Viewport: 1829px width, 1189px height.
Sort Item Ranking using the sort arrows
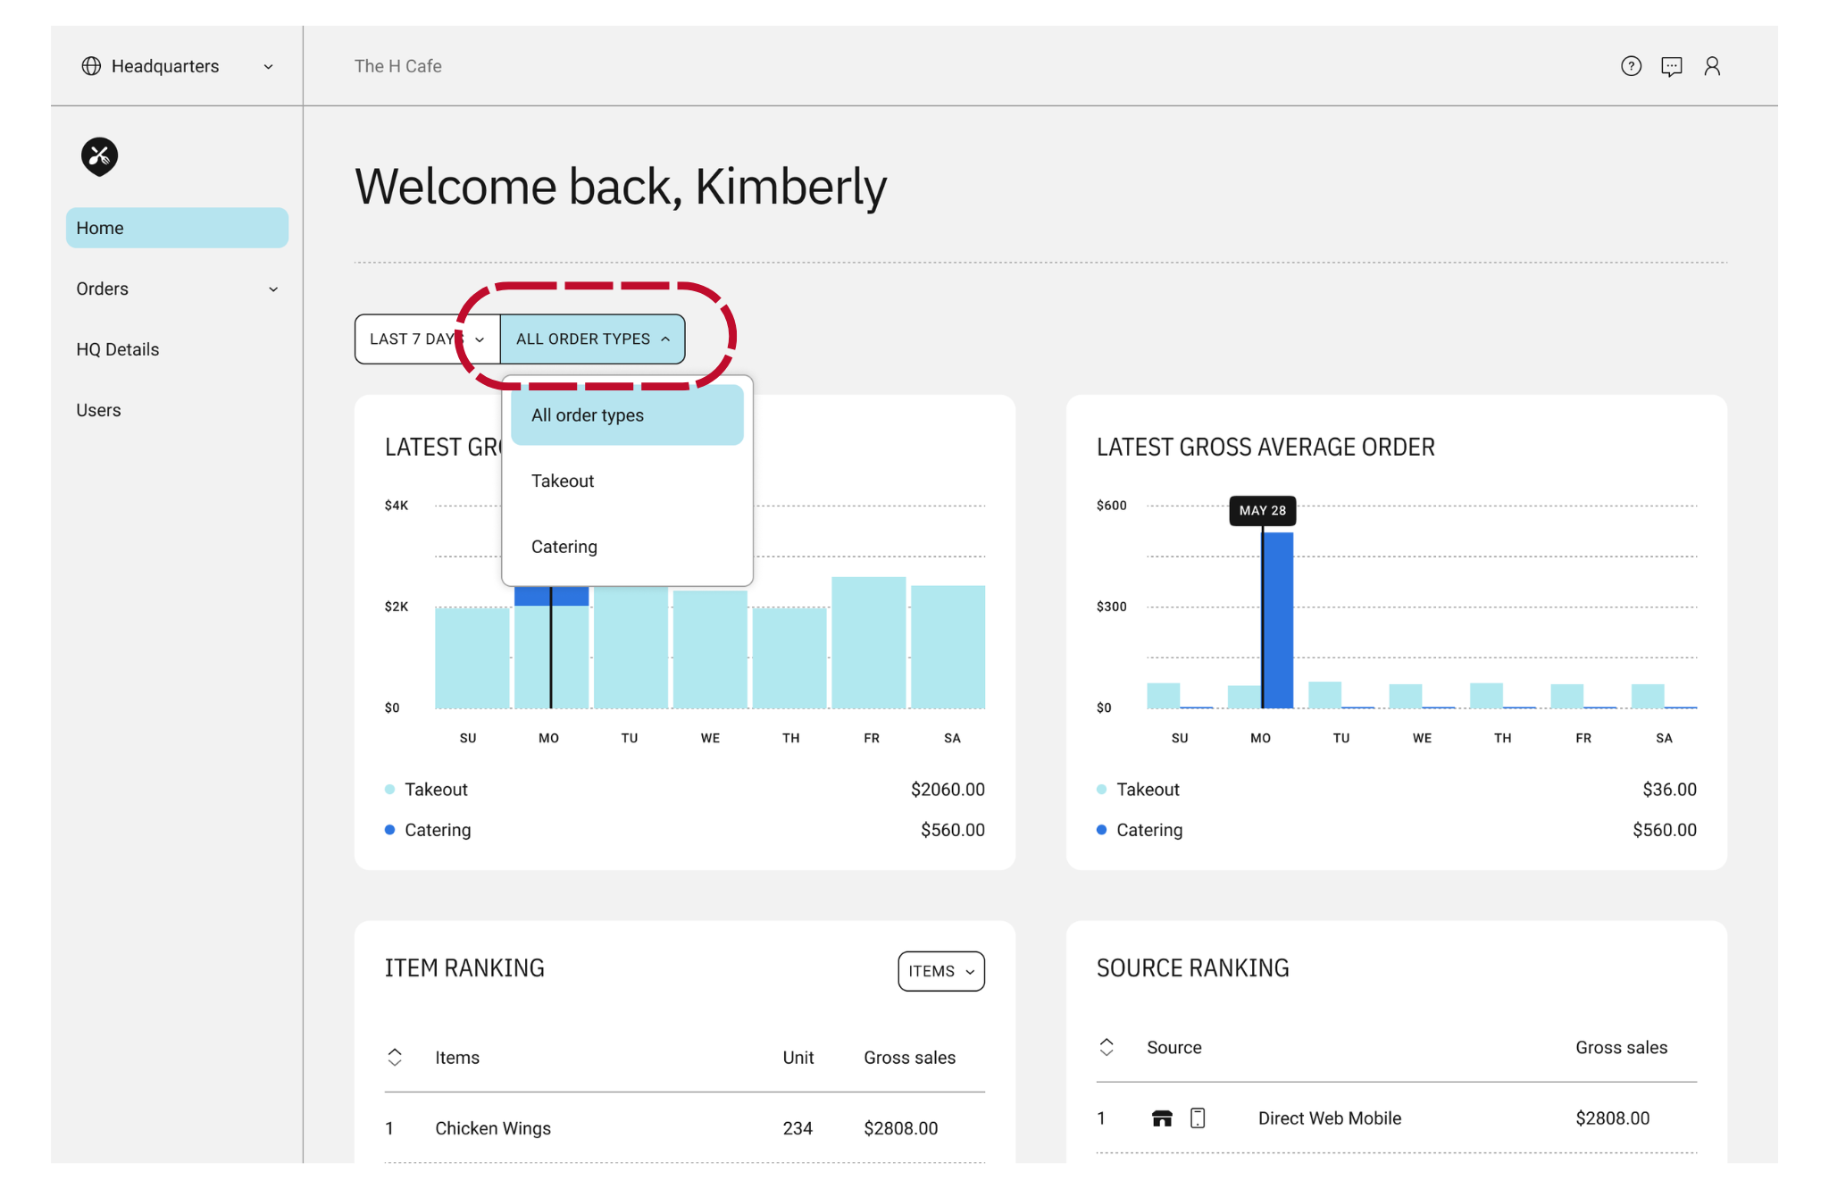pyautogui.click(x=395, y=1057)
